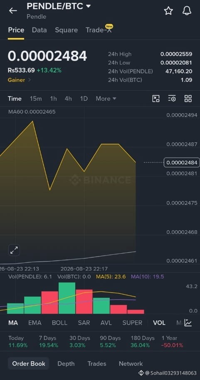The height and width of the screenshot is (380, 200).
Task: Toggle the AVL indicator
Action: tap(106, 323)
